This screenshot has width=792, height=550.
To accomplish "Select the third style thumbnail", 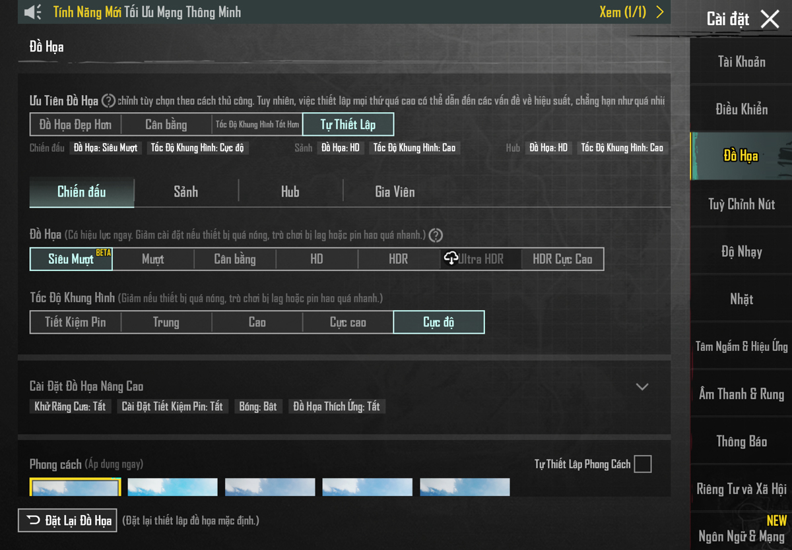I will (x=270, y=487).
